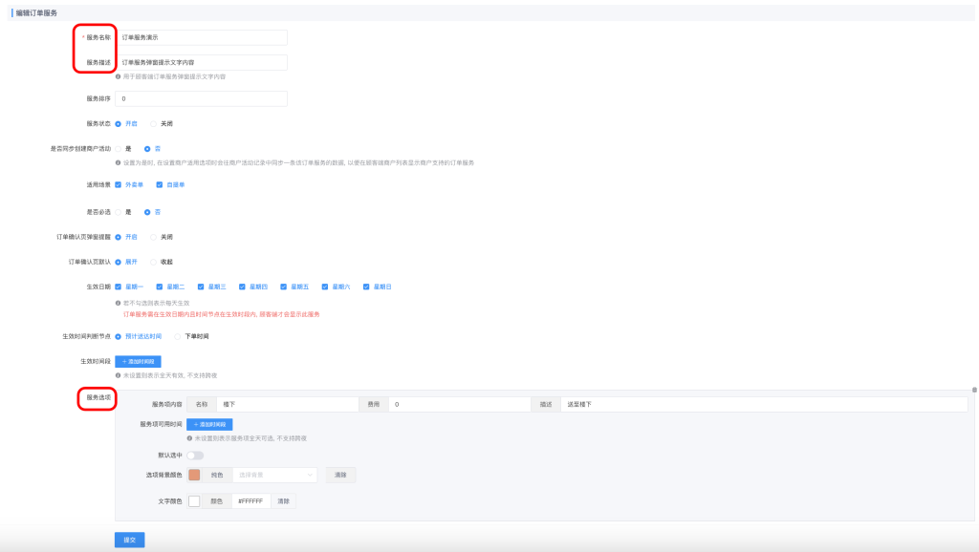Click the 服务名称 input field
This screenshot has height=552, width=979.
coord(202,37)
